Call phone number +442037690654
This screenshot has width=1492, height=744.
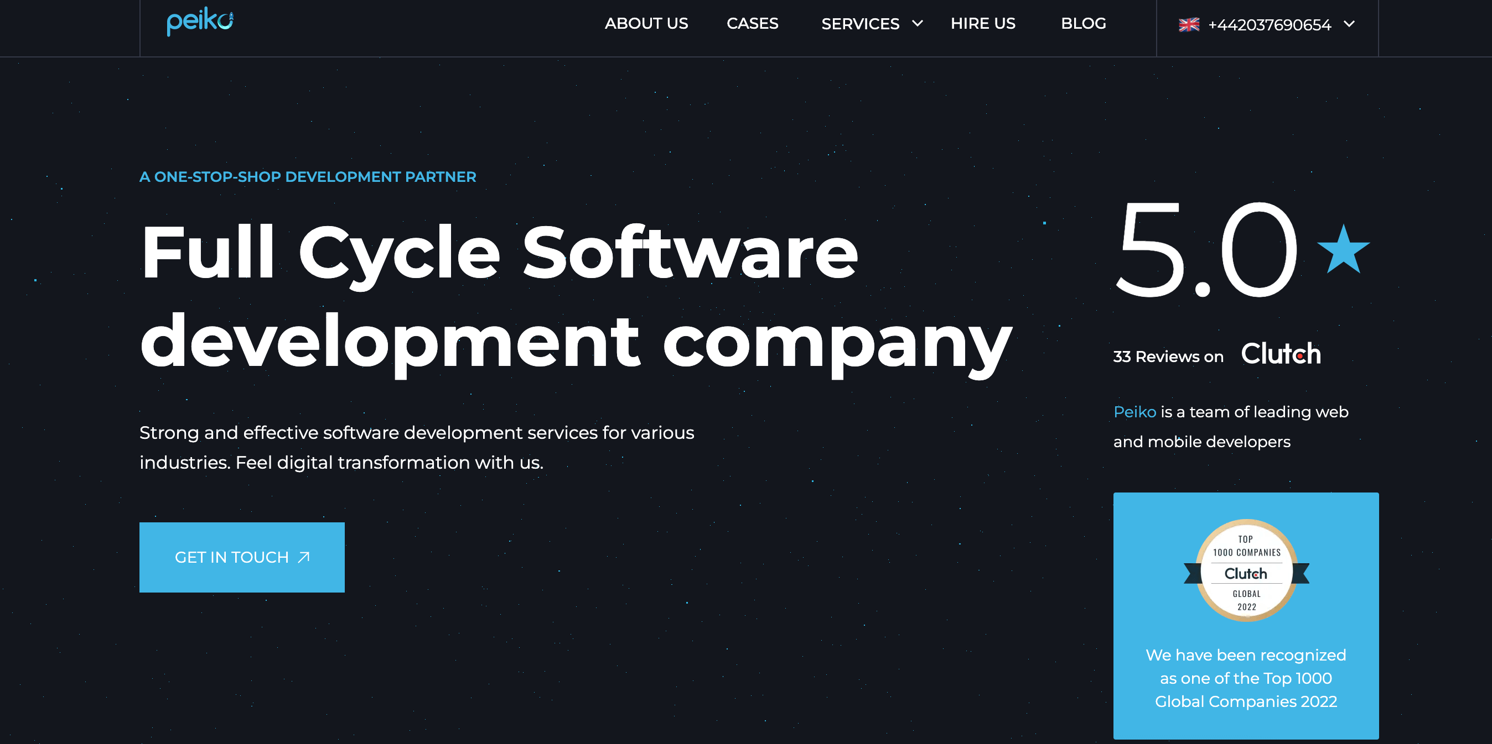tap(1270, 25)
